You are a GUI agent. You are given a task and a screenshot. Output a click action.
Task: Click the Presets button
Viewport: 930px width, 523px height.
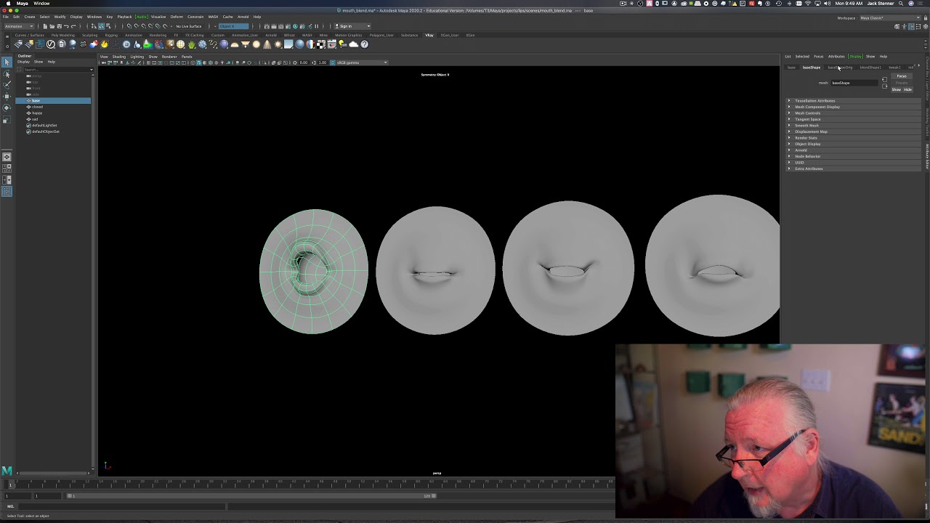pyautogui.click(x=902, y=83)
